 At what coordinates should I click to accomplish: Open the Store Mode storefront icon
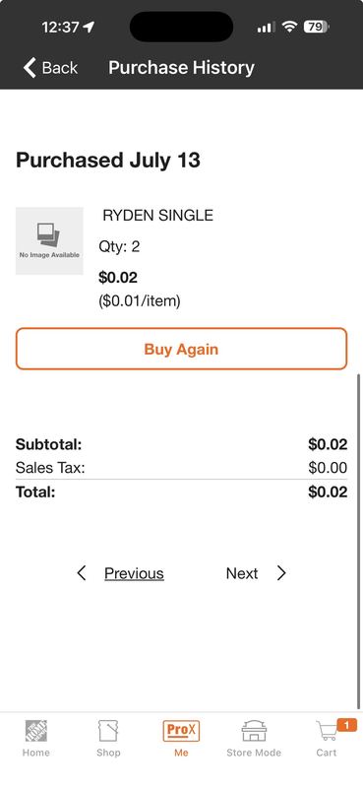(x=254, y=730)
